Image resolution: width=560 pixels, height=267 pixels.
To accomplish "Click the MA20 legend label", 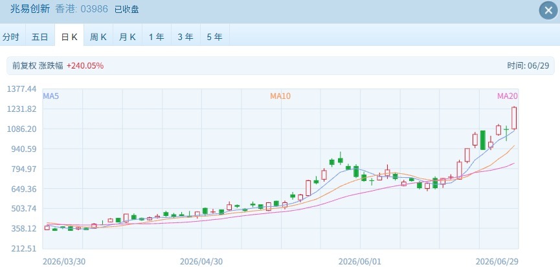I will 508,96.
